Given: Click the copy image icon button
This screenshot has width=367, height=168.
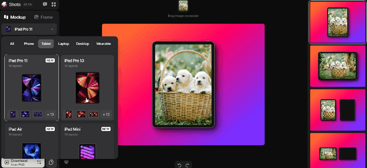Looking at the screenshot, I should click(51, 162).
